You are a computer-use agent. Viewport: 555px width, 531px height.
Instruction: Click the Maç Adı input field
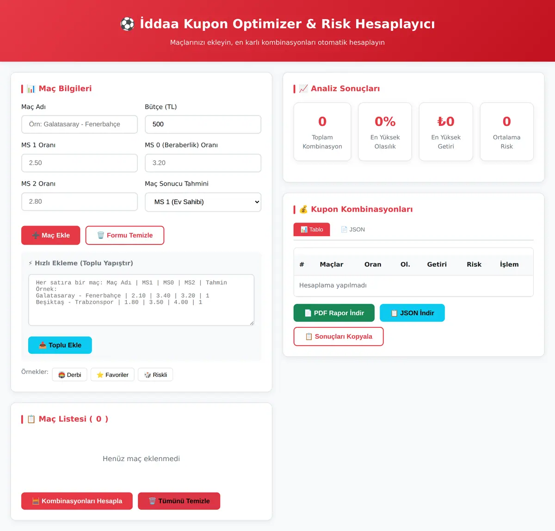80,124
